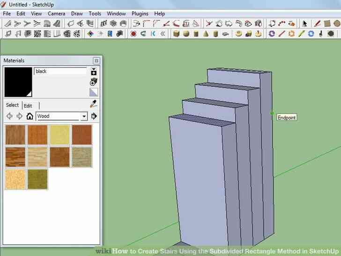The image size is (341, 256).
Task: Set material to default swatch icon
Action: pos(94,92)
